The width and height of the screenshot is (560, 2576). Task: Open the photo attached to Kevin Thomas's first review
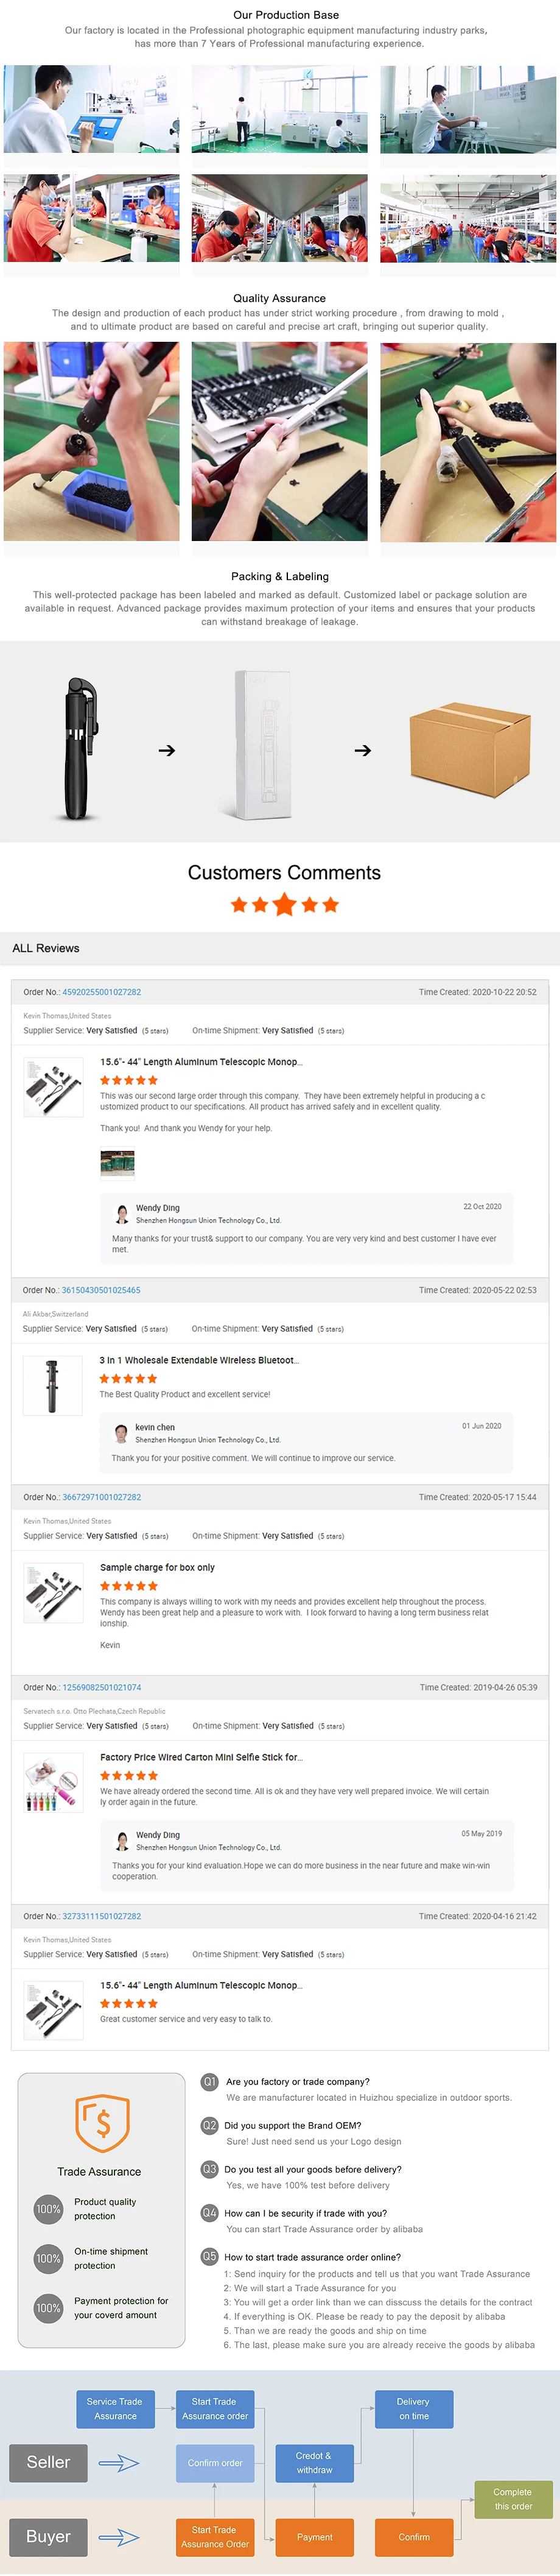118,1163
